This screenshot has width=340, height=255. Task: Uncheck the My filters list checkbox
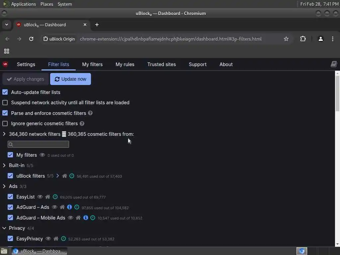[x=10, y=155]
